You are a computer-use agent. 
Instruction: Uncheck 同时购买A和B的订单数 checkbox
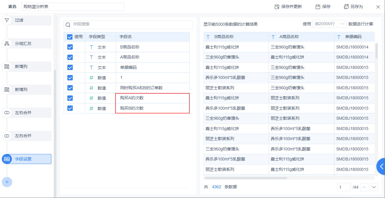(x=70, y=88)
